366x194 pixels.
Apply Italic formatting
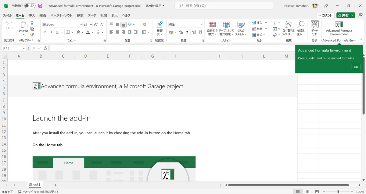[51, 32]
